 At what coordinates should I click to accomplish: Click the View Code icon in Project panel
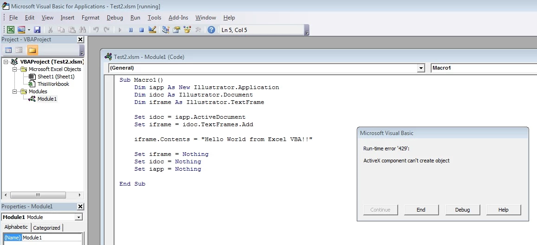[8, 50]
